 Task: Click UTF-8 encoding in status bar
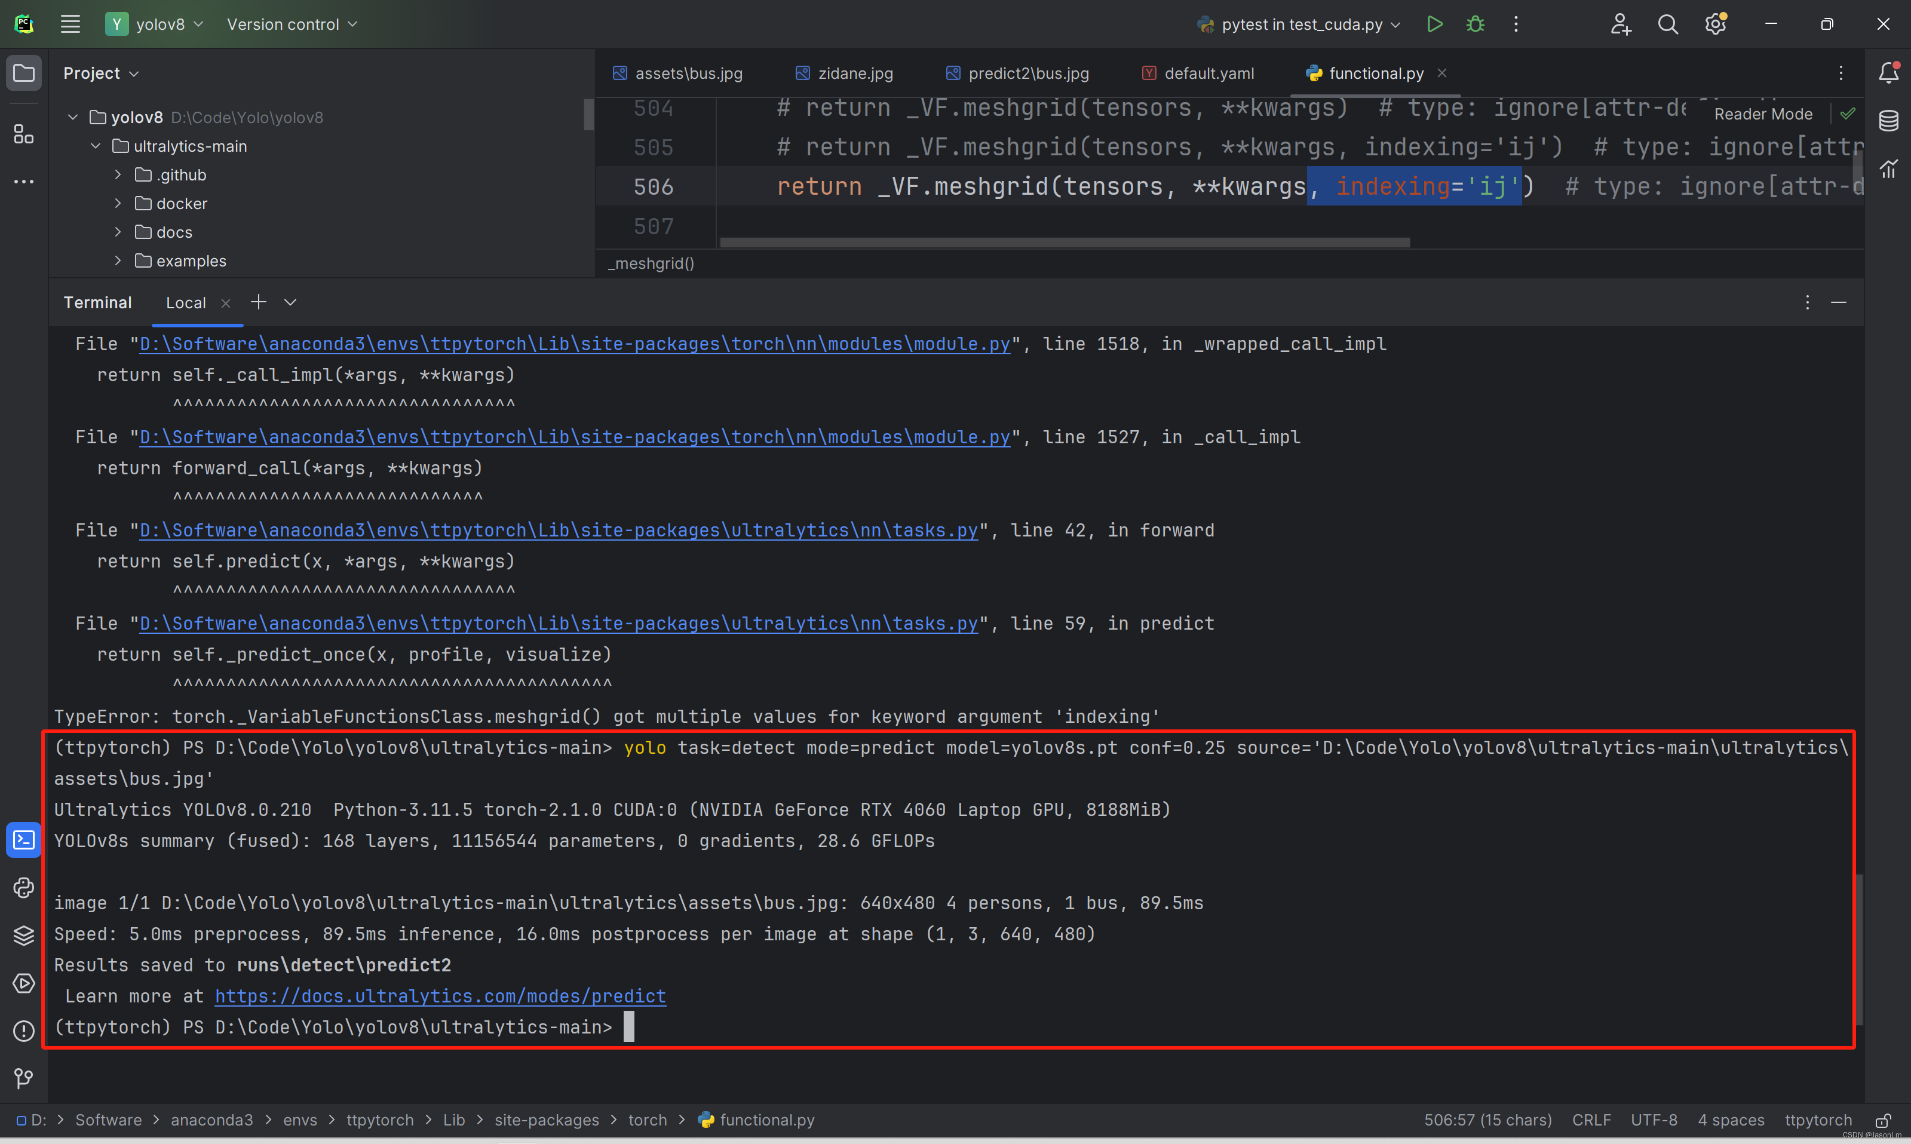click(x=1654, y=1120)
